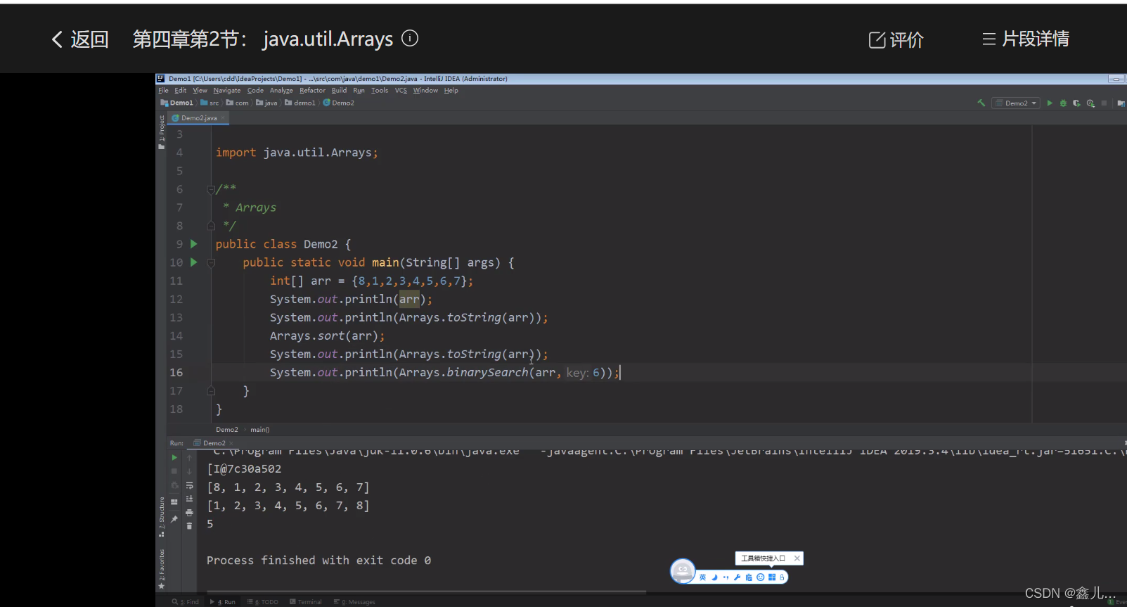This screenshot has height=607, width=1127.
Task: Click the demo1 breadcrumb folder
Action: [300, 103]
